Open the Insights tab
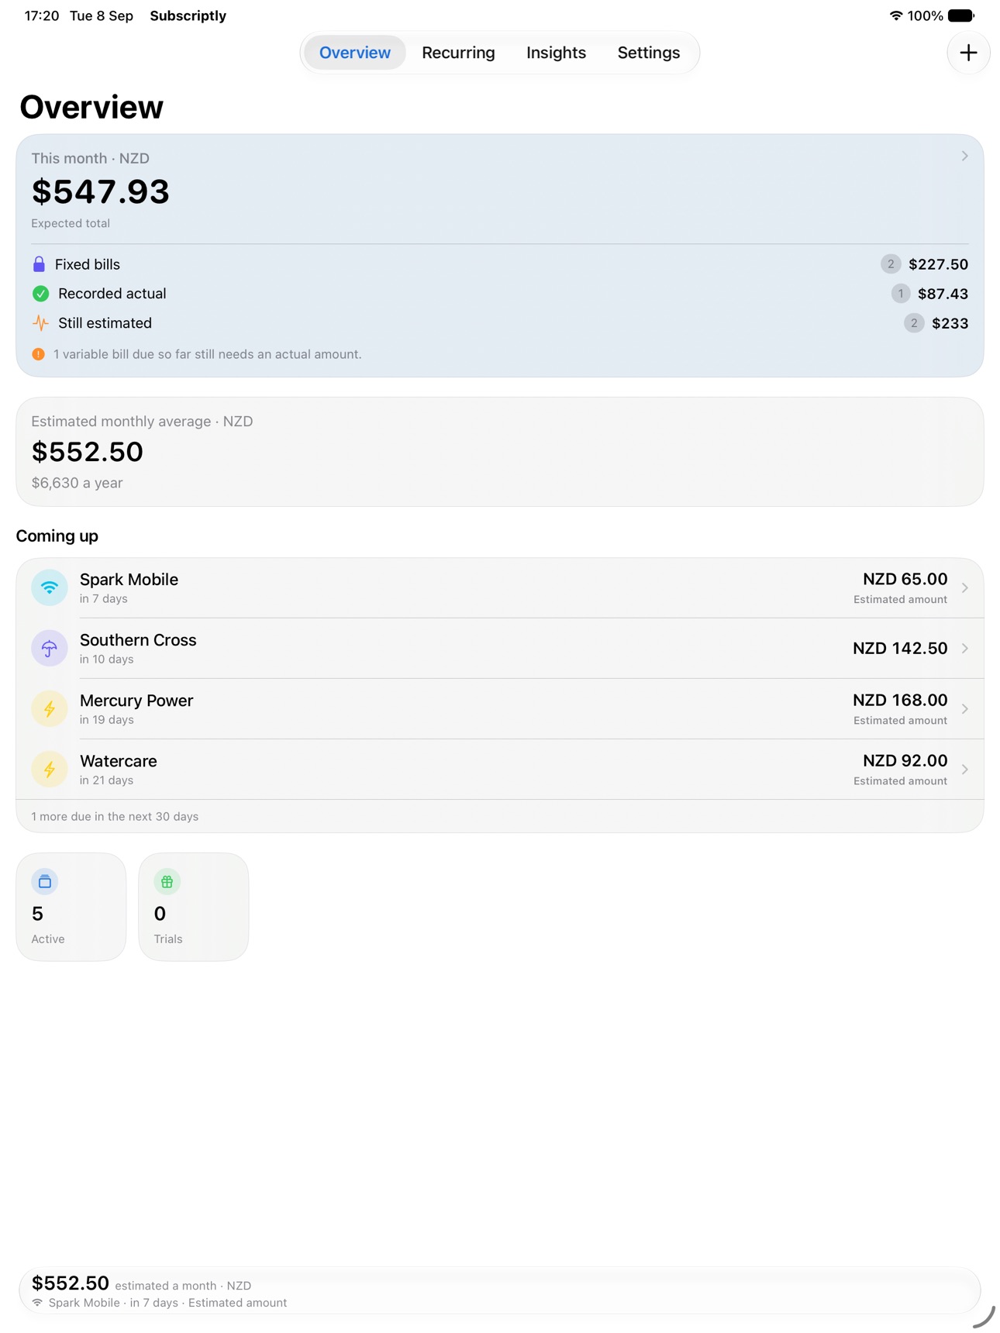This screenshot has width=1000, height=1333. tap(556, 53)
